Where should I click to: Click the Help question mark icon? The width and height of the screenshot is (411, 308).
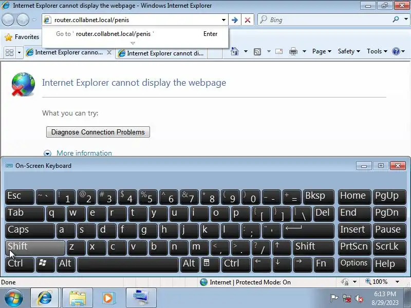396,51
